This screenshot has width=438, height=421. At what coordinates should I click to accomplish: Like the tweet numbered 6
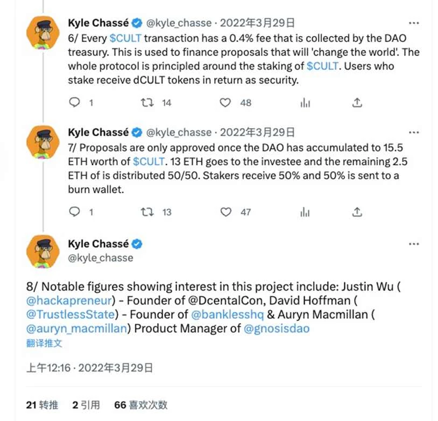pos(224,102)
